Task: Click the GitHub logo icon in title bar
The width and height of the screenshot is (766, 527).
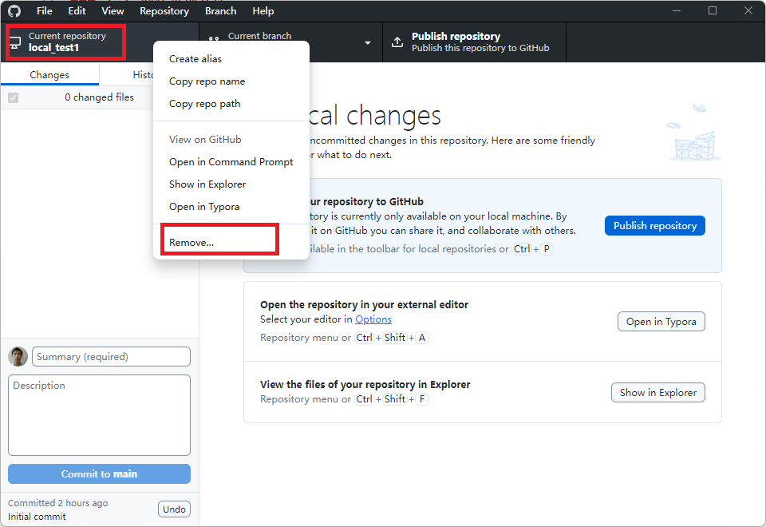Action: coord(14,11)
